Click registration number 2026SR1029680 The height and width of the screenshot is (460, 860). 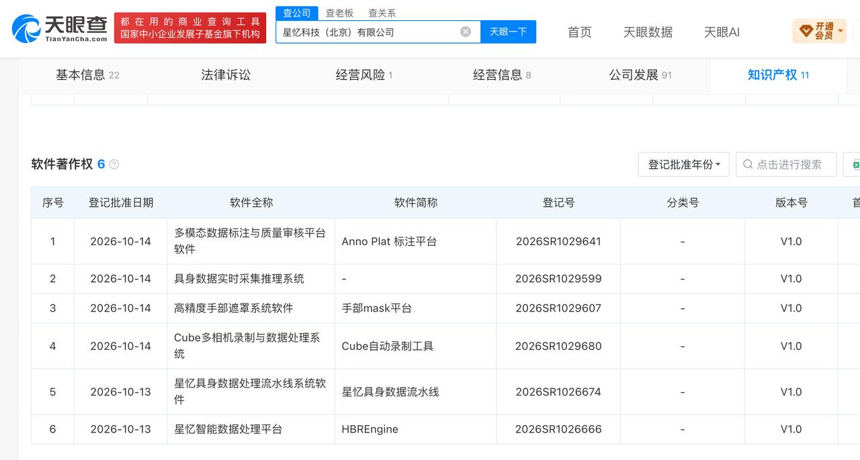(x=558, y=346)
